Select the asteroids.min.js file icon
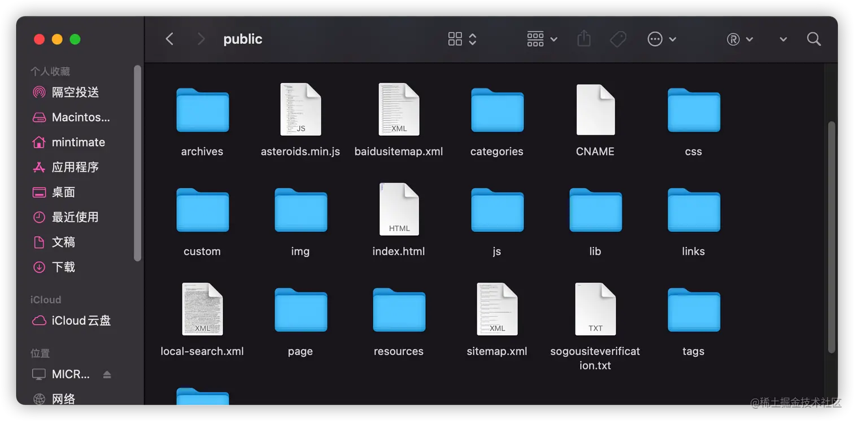The width and height of the screenshot is (854, 421). tap(300, 109)
